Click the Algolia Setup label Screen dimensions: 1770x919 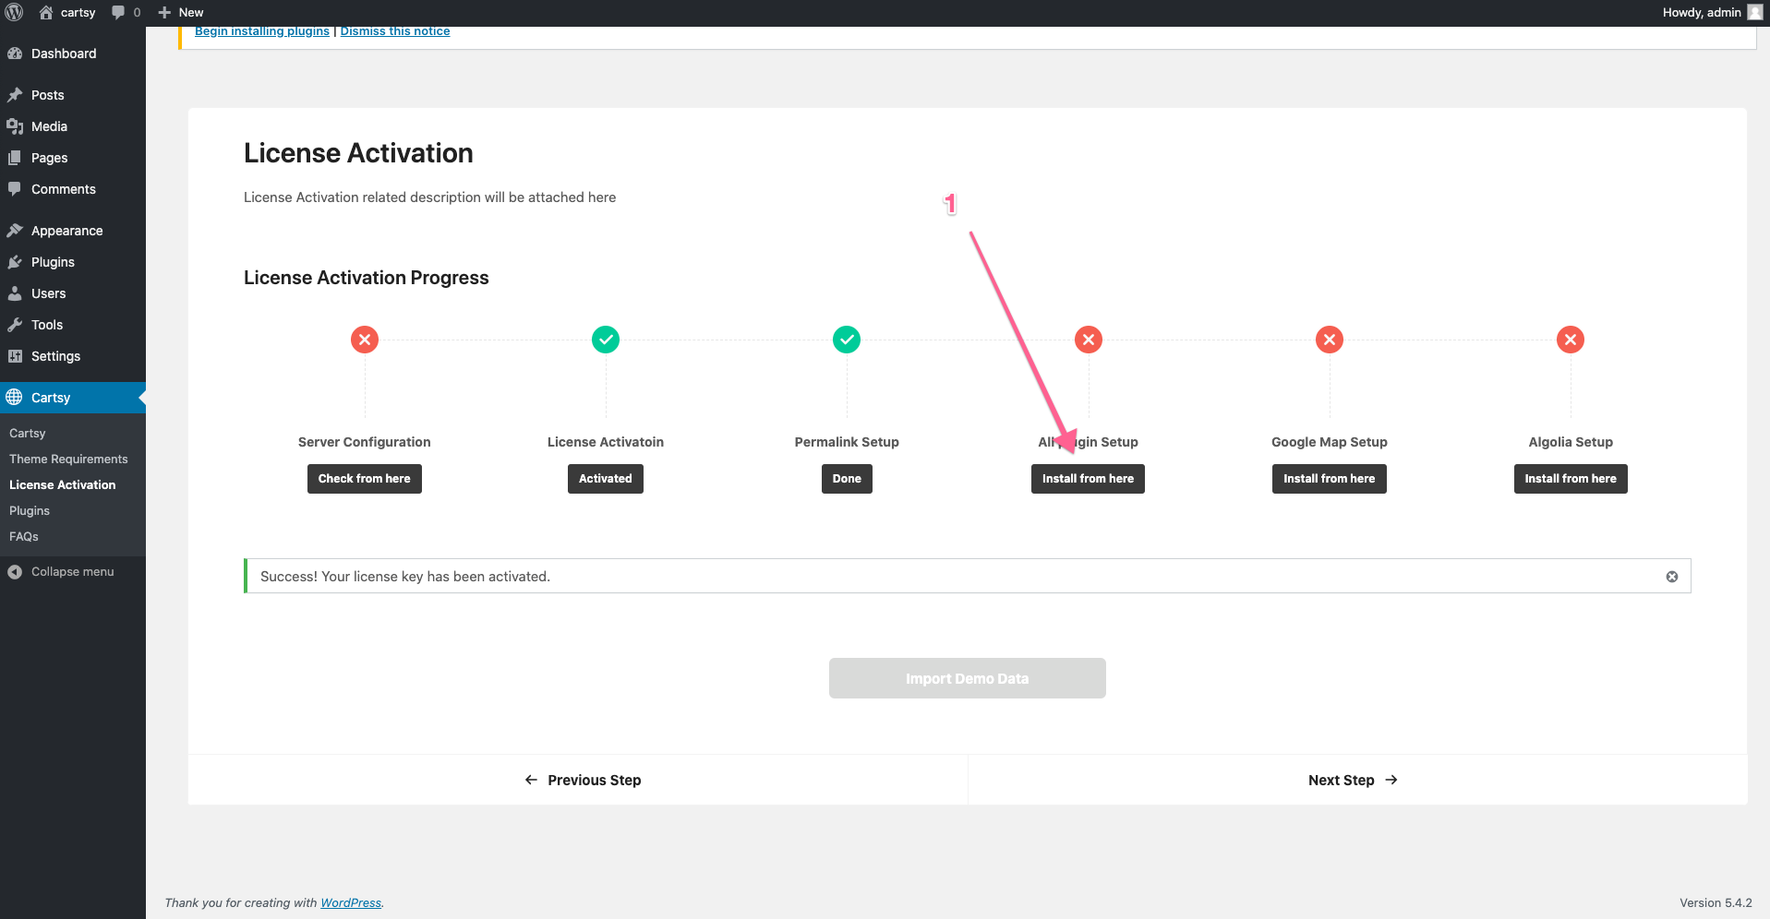point(1571,442)
